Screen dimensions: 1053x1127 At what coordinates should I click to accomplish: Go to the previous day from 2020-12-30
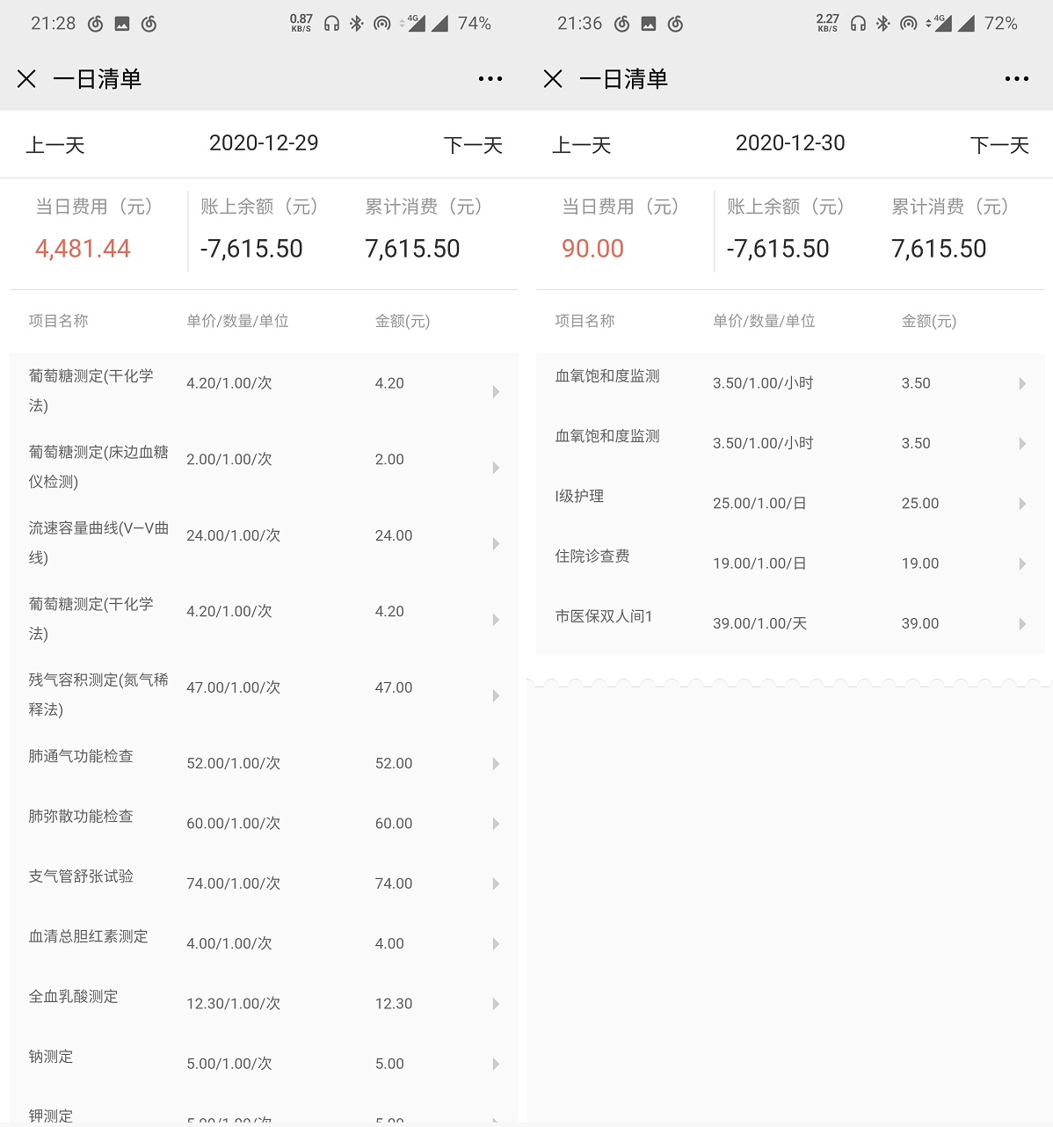tap(582, 145)
